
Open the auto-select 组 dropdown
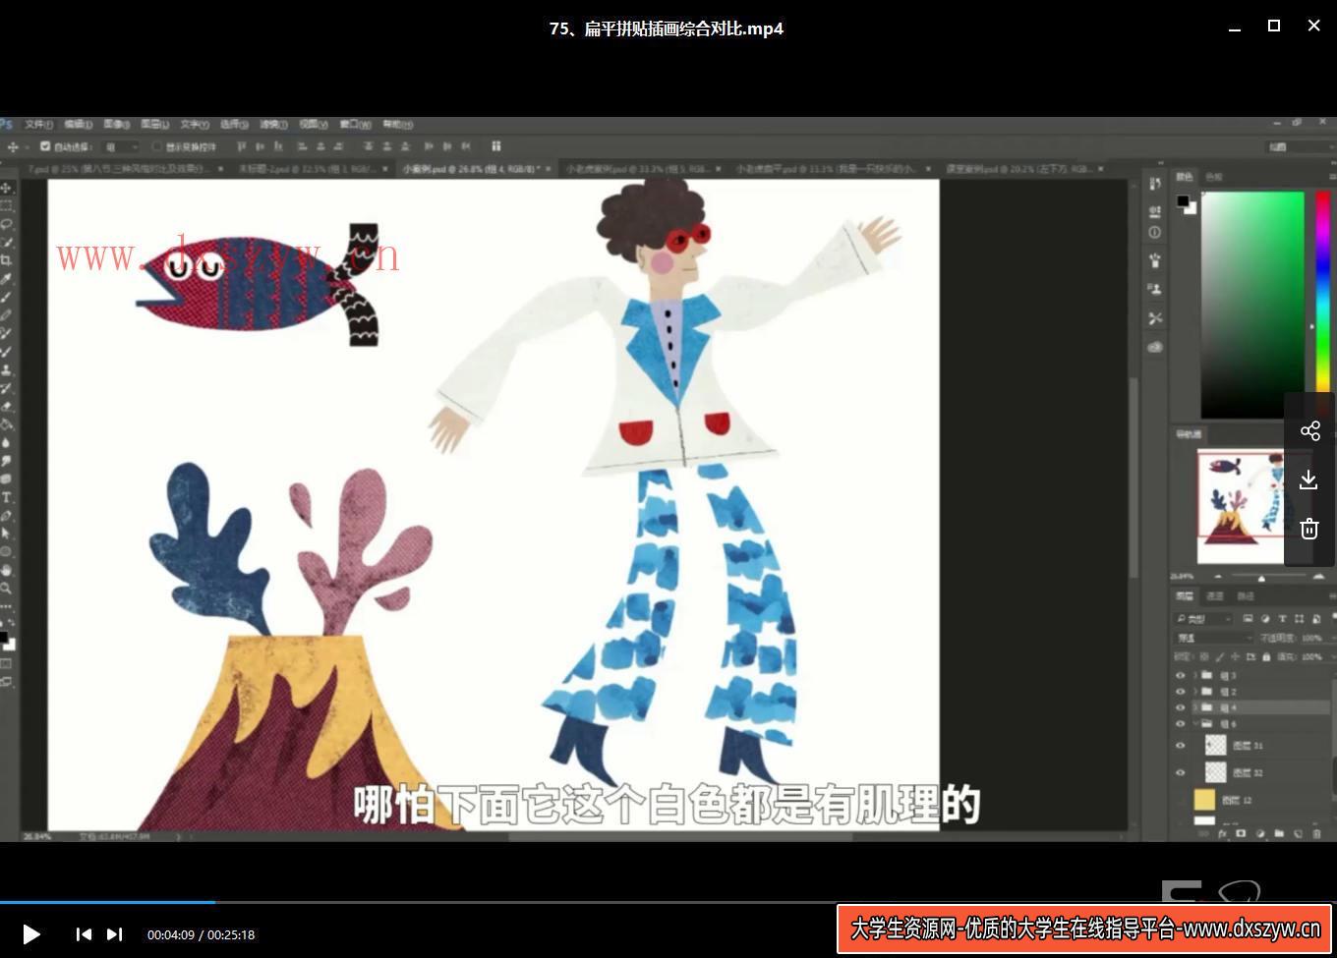[122, 146]
